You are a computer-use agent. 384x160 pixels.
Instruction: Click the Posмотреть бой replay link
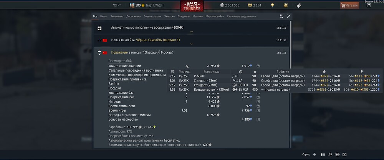pos(120,61)
